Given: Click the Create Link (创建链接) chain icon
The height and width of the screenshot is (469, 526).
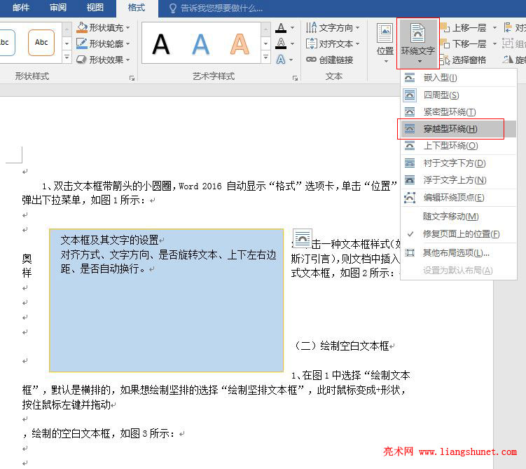Looking at the screenshot, I should [x=311, y=60].
